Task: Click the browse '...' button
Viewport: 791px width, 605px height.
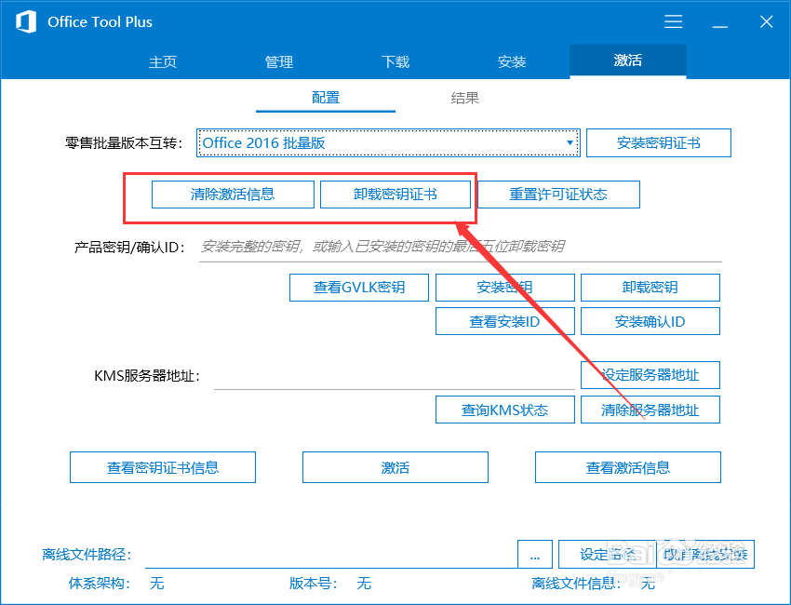Action: click(535, 555)
